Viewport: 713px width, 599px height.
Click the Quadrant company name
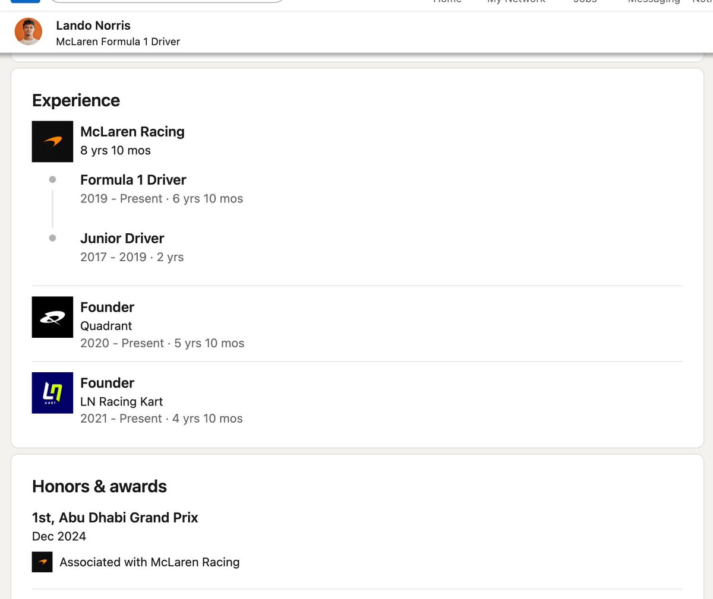tap(106, 326)
